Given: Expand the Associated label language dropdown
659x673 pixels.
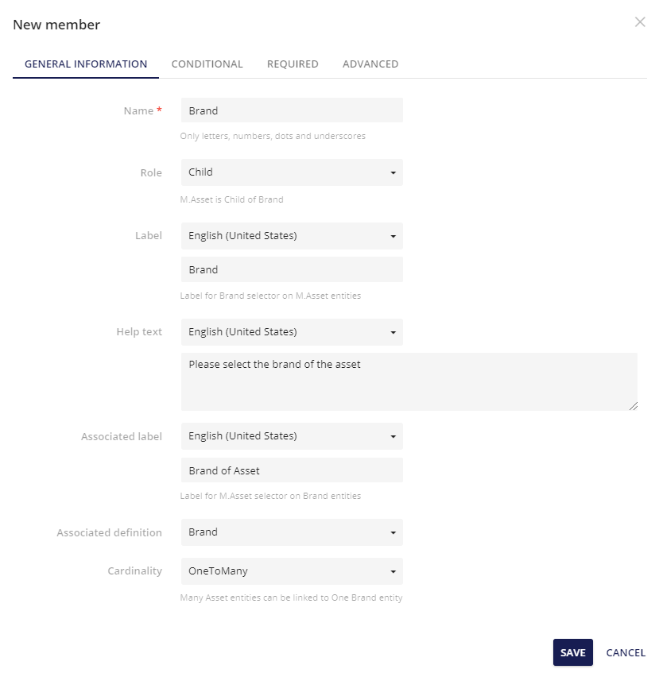Looking at the screenshot, I should tap(291, 435).
